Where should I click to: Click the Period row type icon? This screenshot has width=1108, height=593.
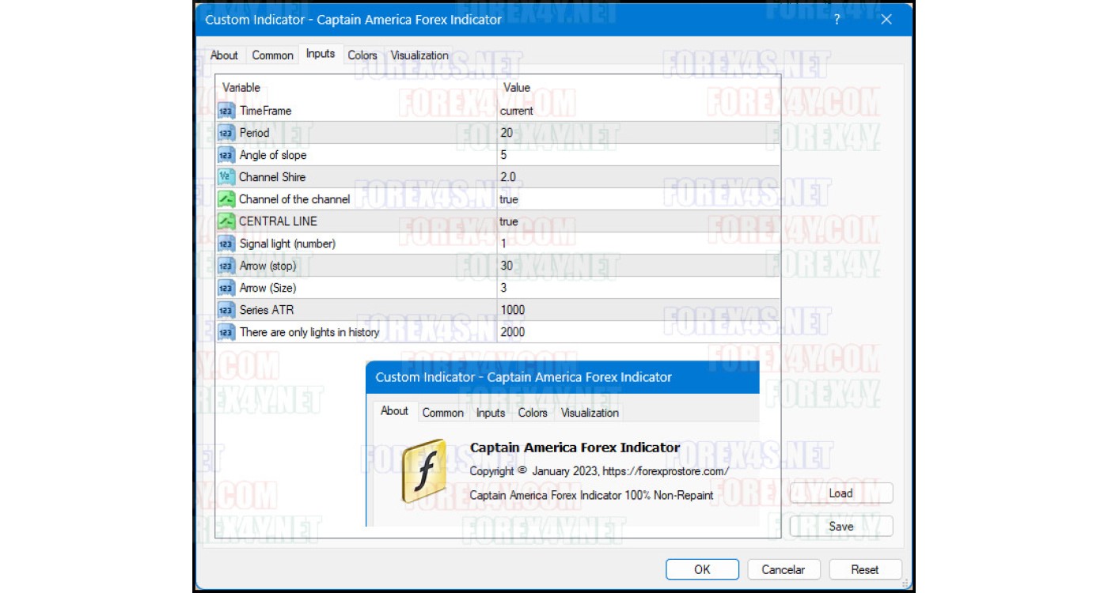pyautogui.click(x=226, y=133)
